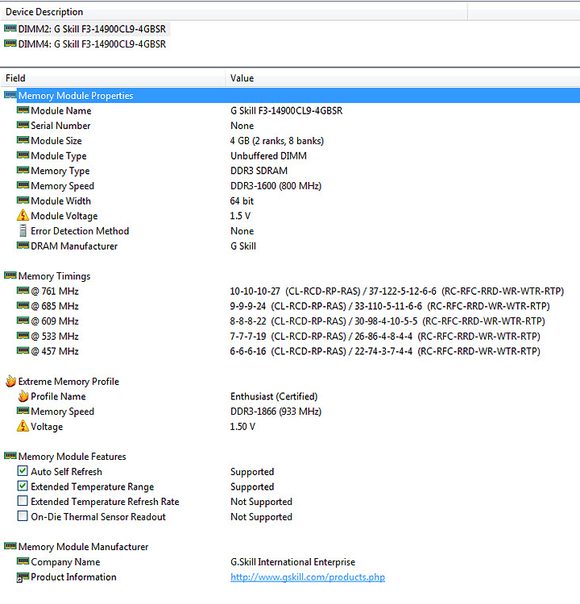
Task: Click the value 'DDR3-1866 (933 MHz)'
Action: (275, 412)
